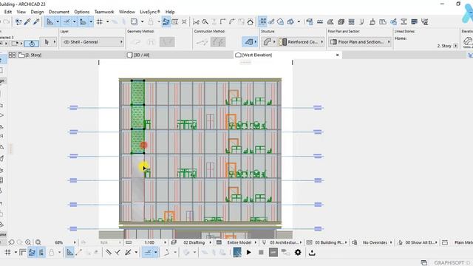Open settings gear in bottom toolbar
Viewport: 473px width, 266px height.
pos(298,253)
